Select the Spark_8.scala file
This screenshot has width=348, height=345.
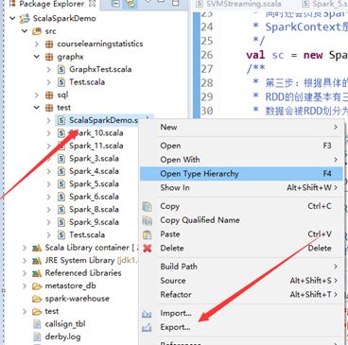point(94,210)
